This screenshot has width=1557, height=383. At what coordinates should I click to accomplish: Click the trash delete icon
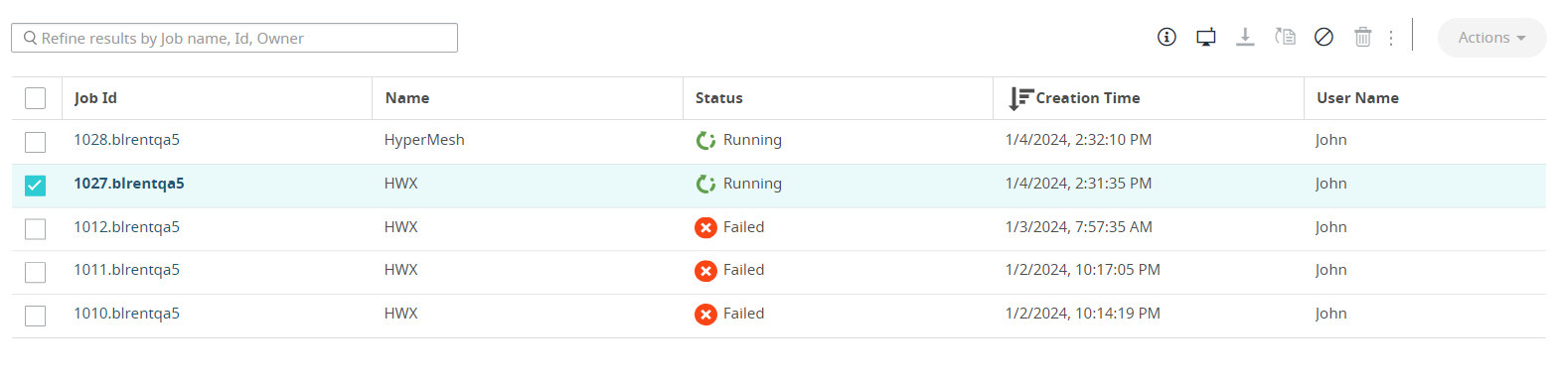(1363, 38)
